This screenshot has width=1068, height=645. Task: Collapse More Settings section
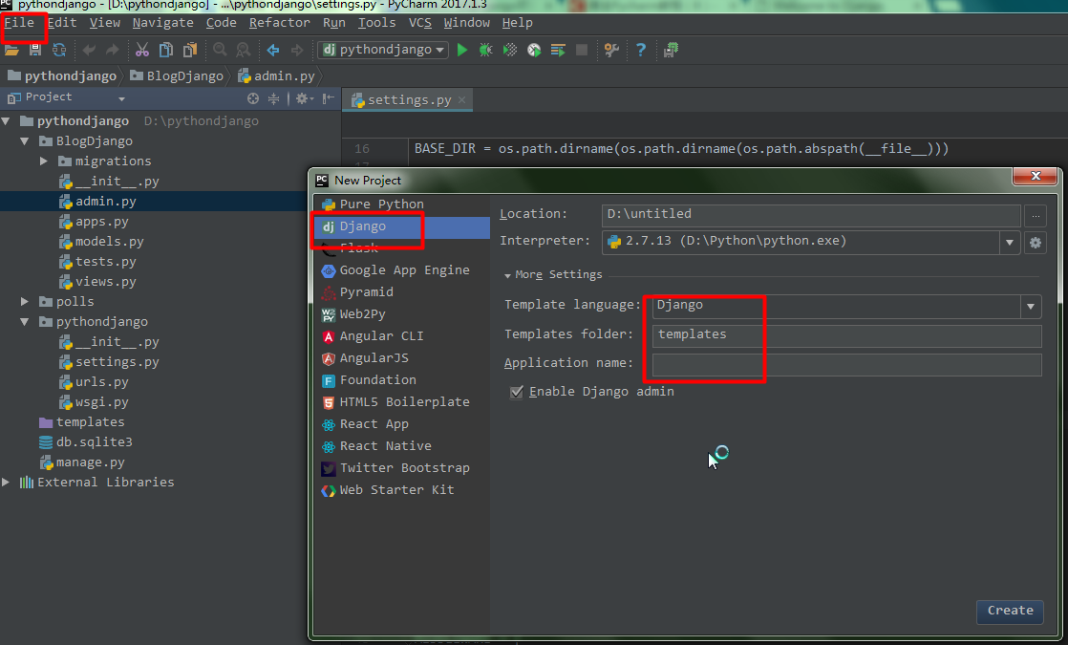[x=507, y=276]
